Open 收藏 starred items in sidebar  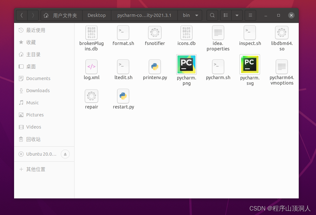(x=44, y=42)
